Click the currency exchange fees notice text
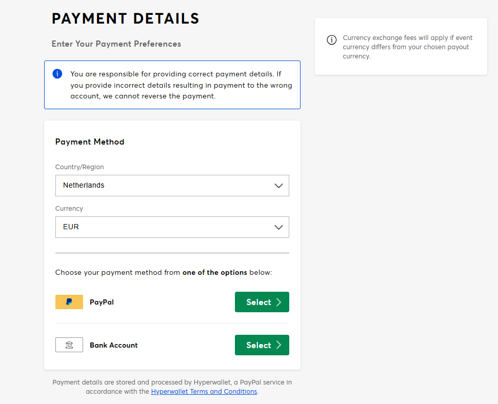498x404 pixels. point(407,47)
